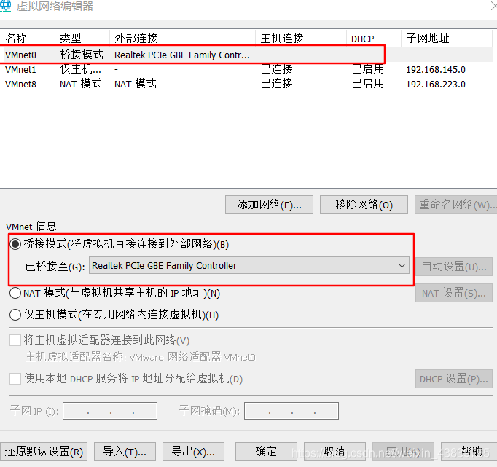
Task: Click 确定 to confirm settings
Action: click(x=266, y=452)
